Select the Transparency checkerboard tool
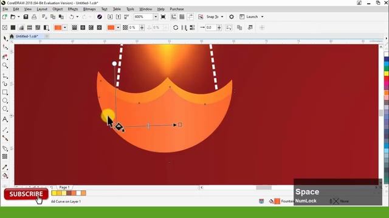Image resolution: width=389 pixels, height=218 pixels. pos(5,156)
